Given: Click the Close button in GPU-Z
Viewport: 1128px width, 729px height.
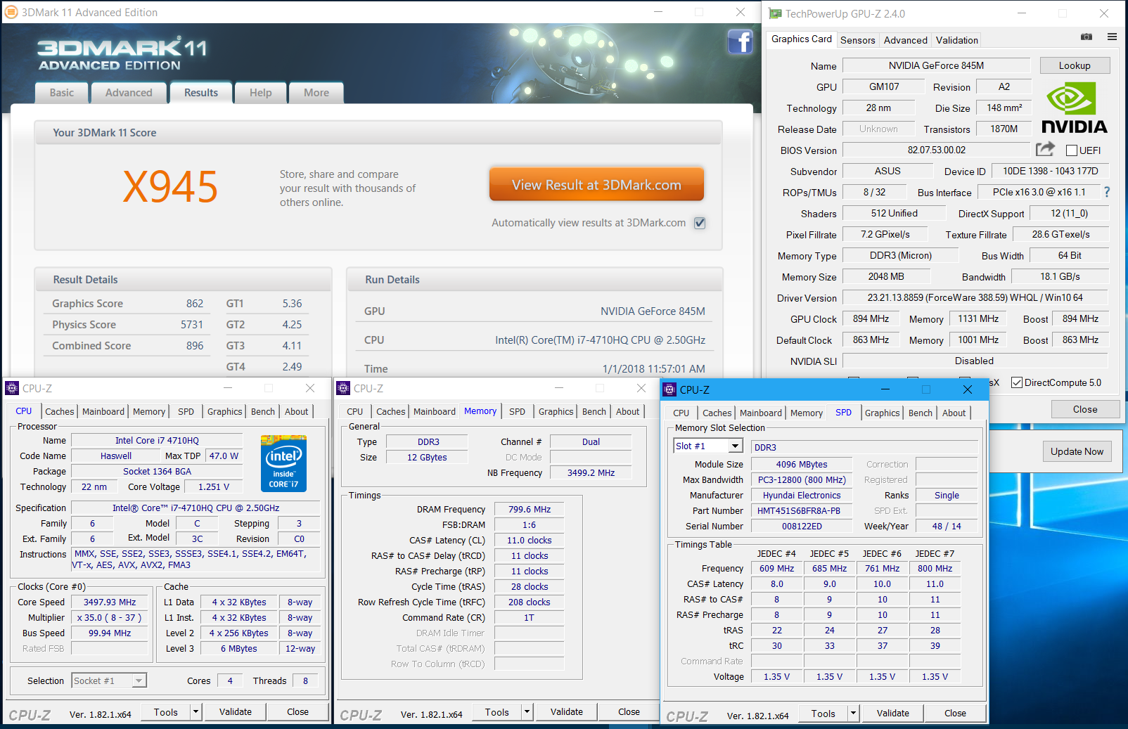Looking at the screenshot, I should click(1084, 409).
